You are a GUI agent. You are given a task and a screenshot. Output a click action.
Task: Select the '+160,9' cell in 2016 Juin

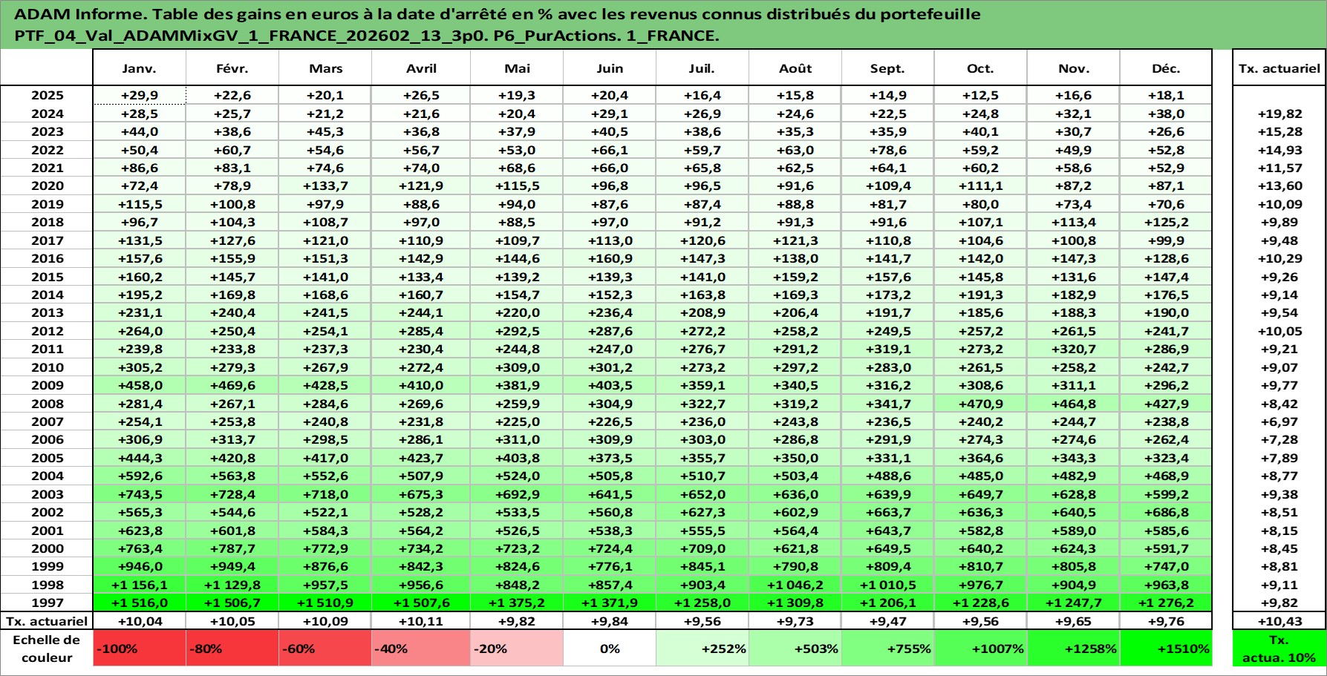(x=610, y=258)
